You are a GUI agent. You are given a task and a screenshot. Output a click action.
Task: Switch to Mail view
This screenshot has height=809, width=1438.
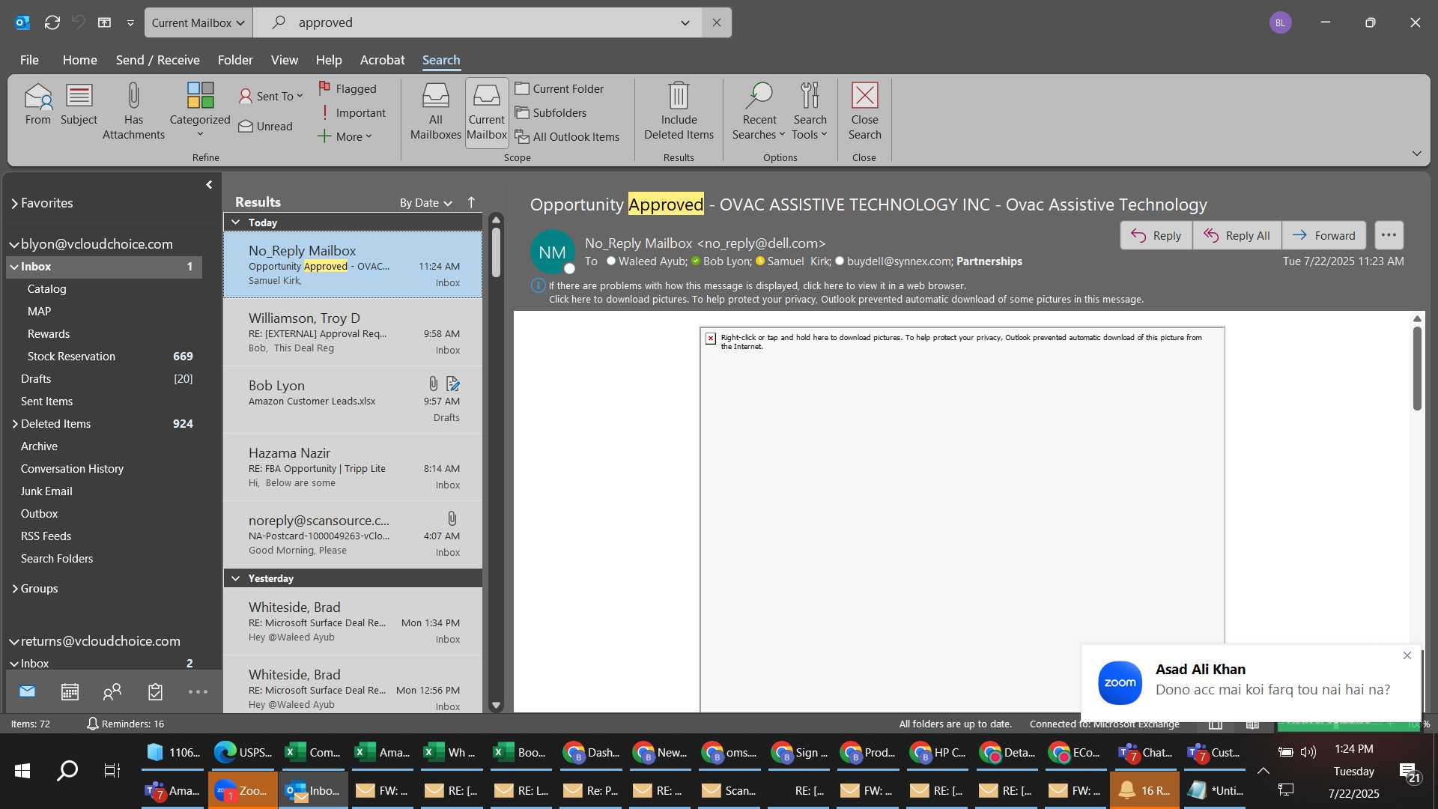click(x=27, y=691)
